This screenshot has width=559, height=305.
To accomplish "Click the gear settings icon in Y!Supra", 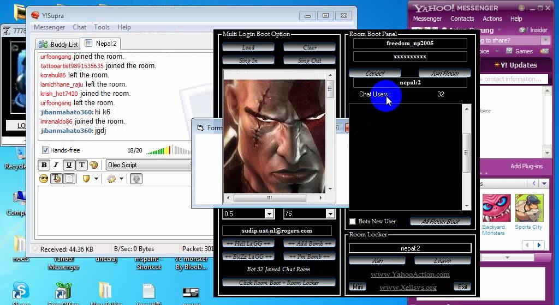I will 111,179.
